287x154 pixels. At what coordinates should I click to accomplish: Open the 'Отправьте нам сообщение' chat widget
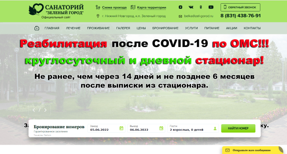click(x=253, y=150)
